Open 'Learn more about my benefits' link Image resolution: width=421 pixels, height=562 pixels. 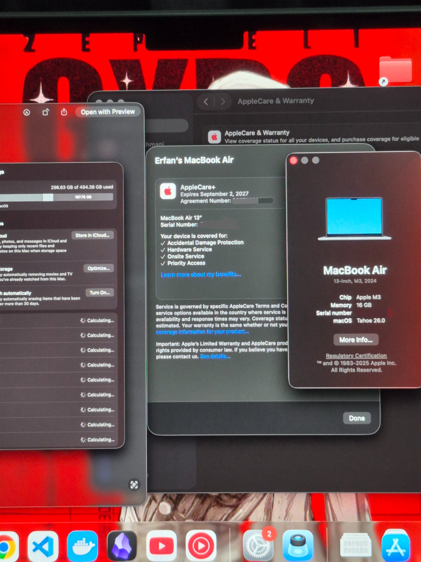201,274
